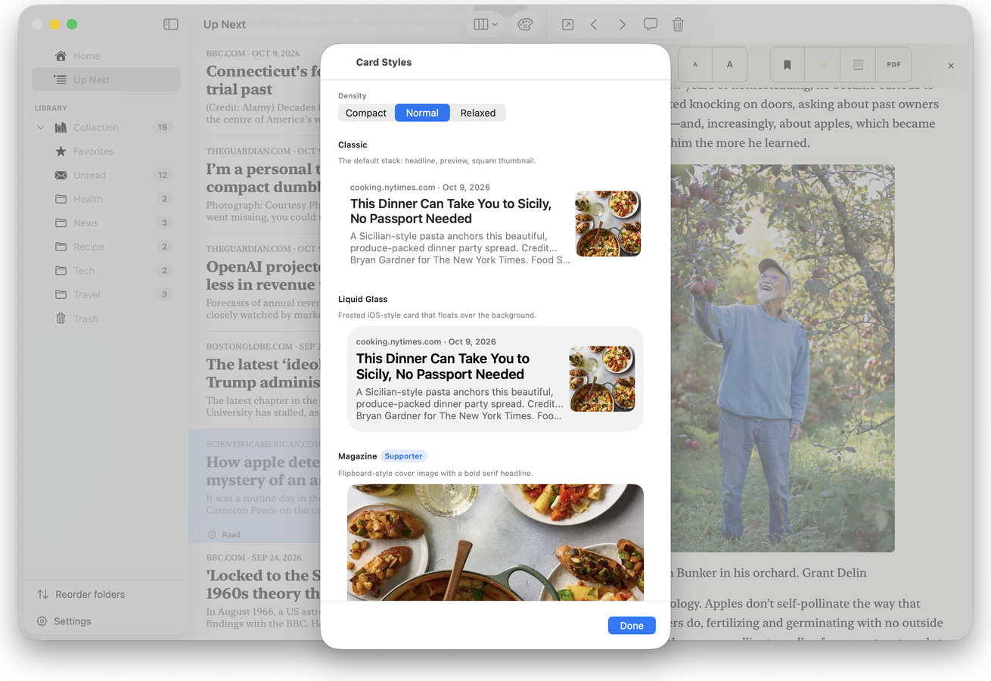Delete article with toolbar trash icon
The width and height of the screenshot is (991, 681).
(678, 24)
